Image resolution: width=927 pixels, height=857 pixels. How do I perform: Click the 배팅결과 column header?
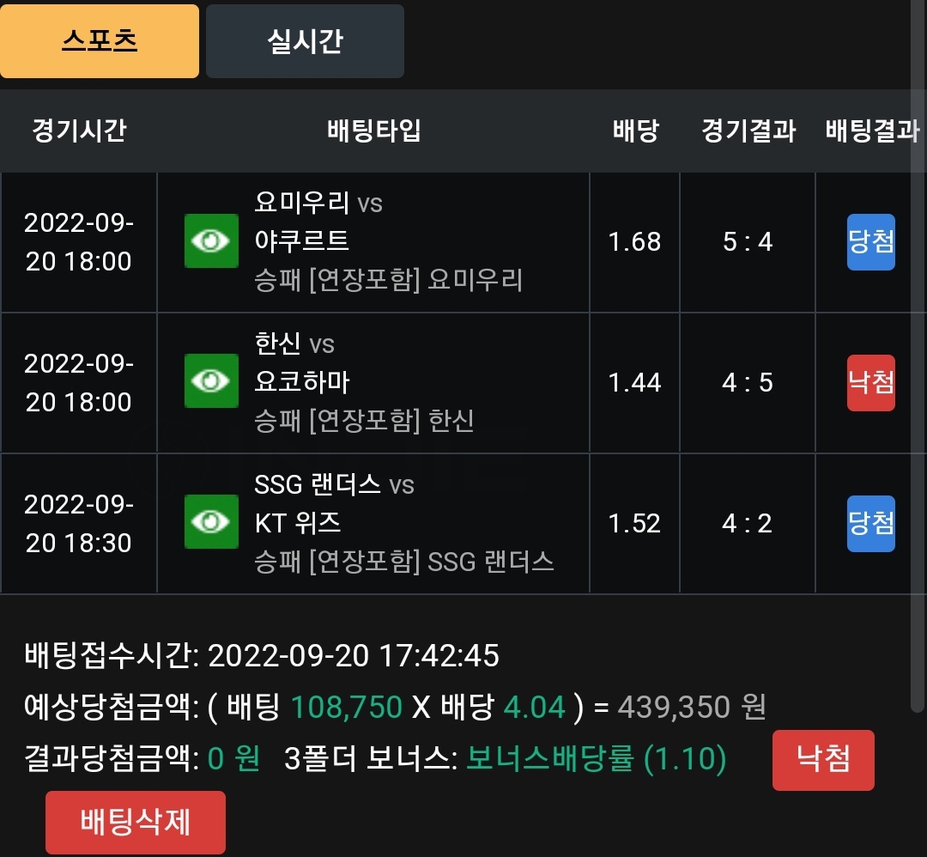coord(873,131)
